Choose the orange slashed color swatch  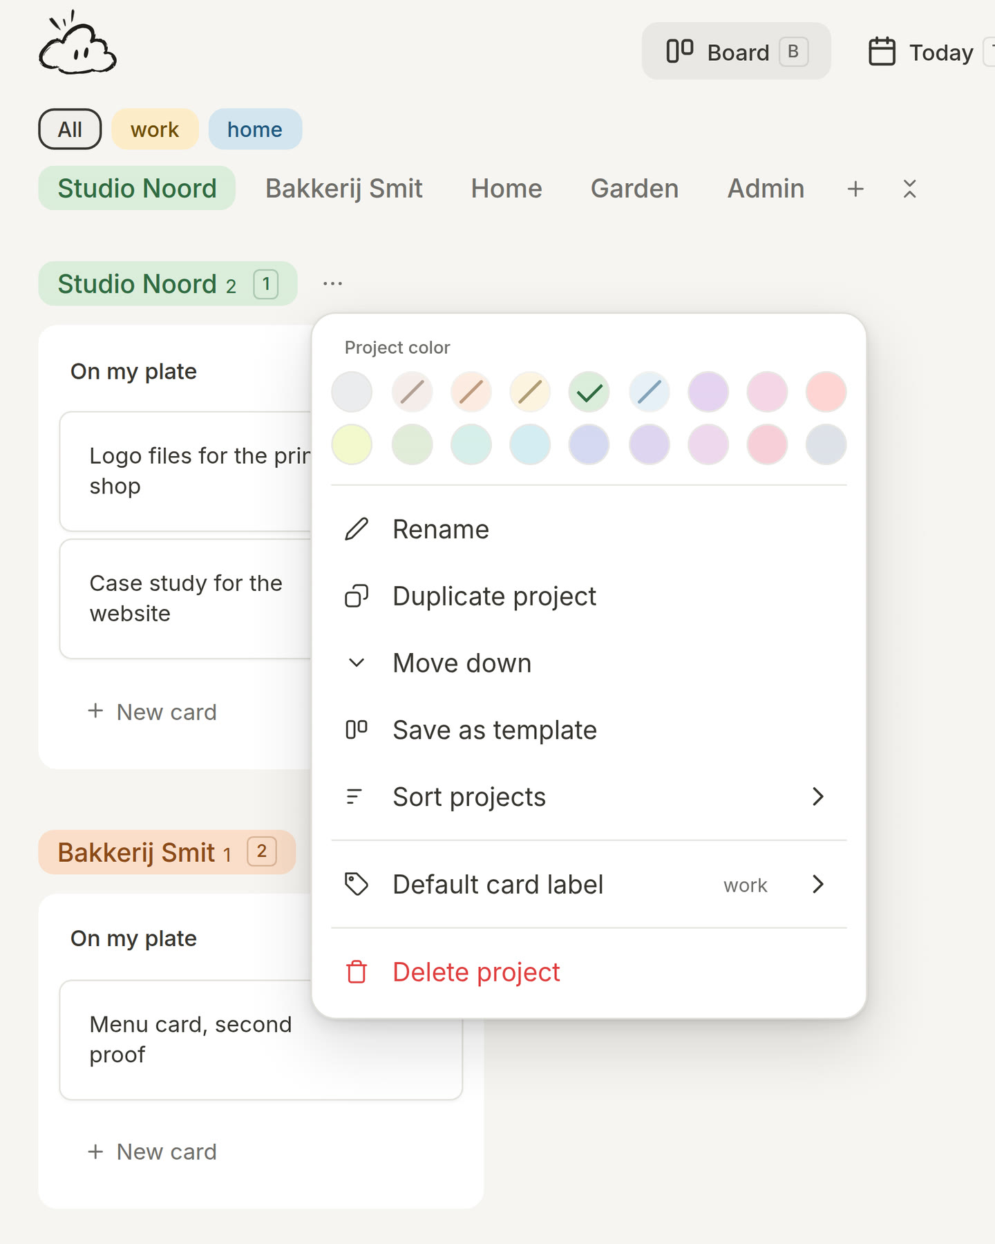[x=471, y=393]
